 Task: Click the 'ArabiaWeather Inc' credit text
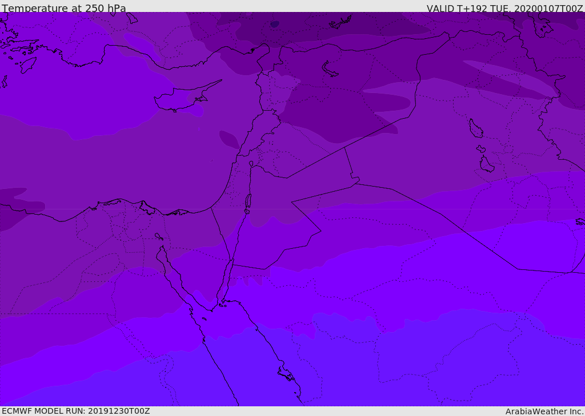click(x=544, y=411)
